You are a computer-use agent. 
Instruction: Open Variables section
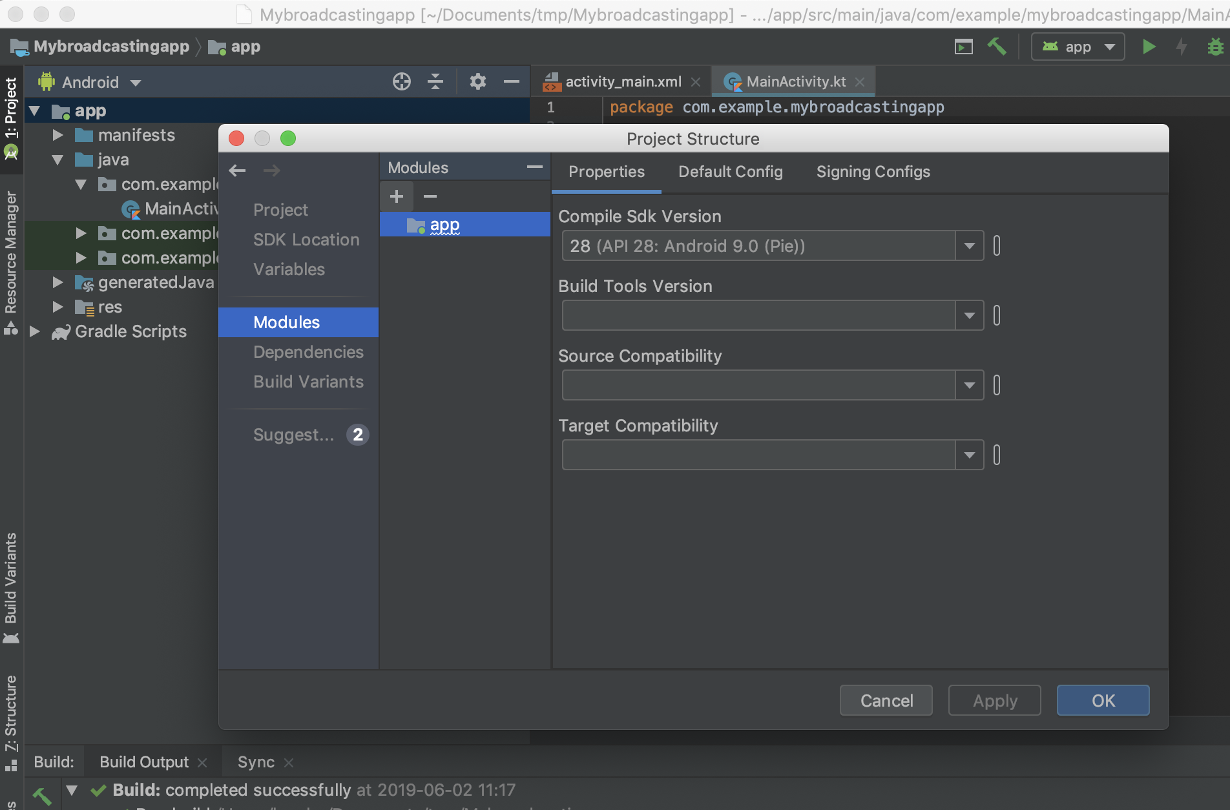pyautogui.click(x=289, y=269)
